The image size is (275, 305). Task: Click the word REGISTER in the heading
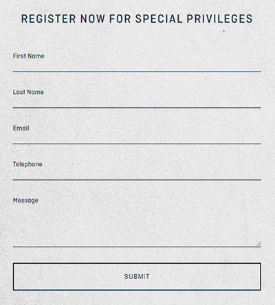(x=49, y=19)
